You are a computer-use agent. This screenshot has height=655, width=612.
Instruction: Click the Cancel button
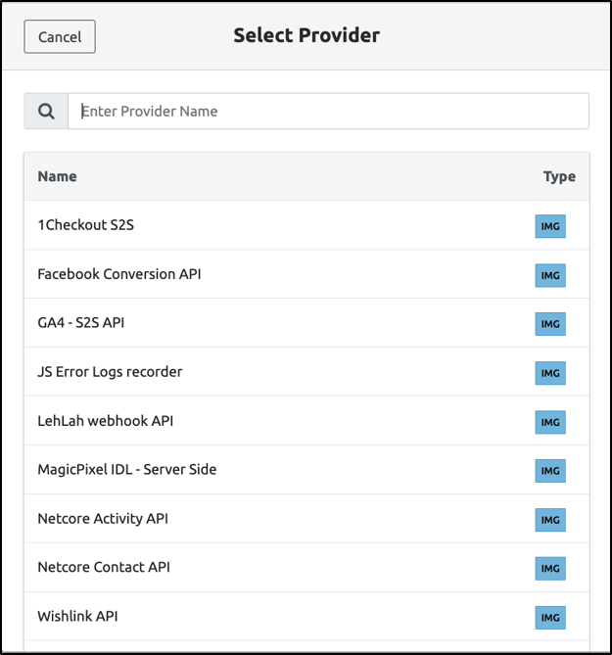point(60,37)
